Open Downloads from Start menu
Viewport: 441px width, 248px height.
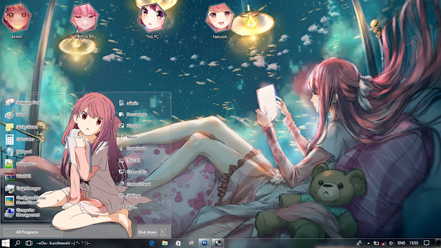[132, 148]
